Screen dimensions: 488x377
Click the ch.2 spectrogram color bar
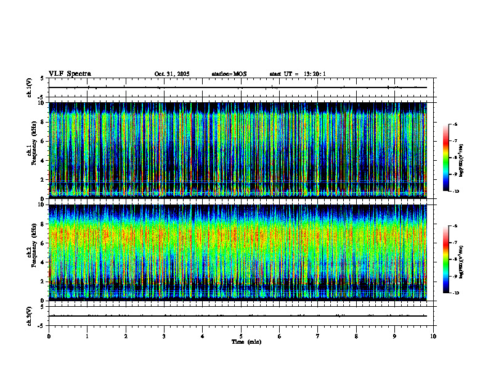coord(445,259)
